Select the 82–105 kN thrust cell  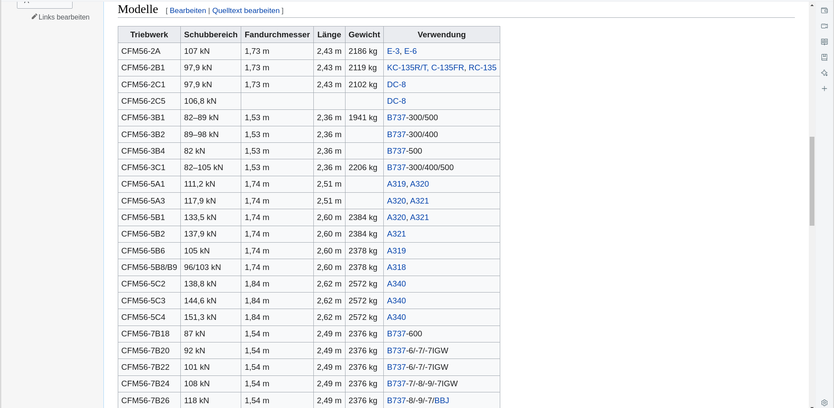pyautogui.click(x=211, y=168)
